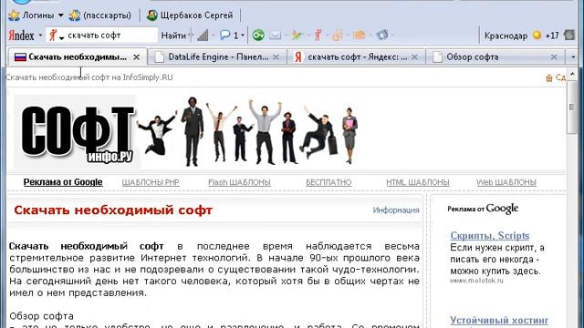Click the СОФТ инфо.РУ site logo
The image size is (584, 328).
click(77, 132)
